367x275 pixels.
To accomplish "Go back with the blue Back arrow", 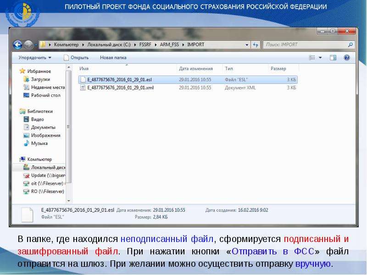I will [17, 44].
